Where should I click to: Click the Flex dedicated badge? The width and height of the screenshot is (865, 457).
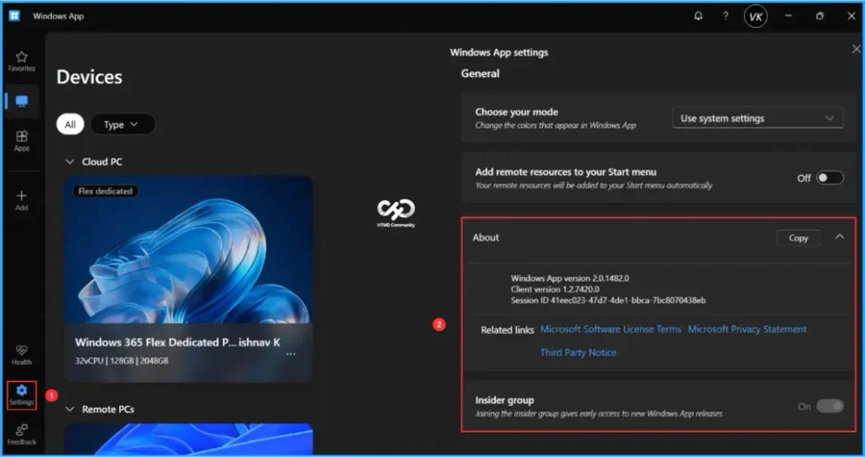click(x=106, y=191)
